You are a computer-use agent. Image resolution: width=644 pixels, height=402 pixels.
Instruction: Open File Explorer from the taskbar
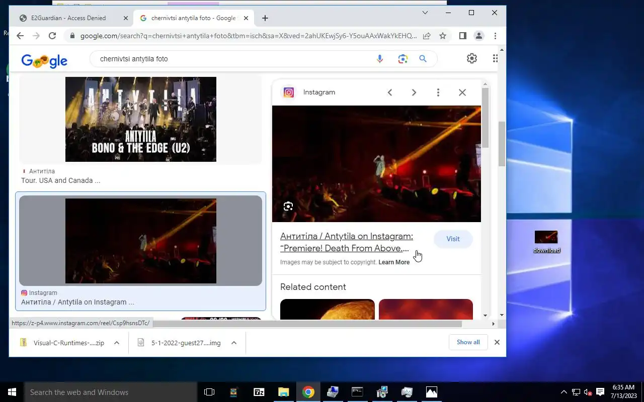[284, 392]
